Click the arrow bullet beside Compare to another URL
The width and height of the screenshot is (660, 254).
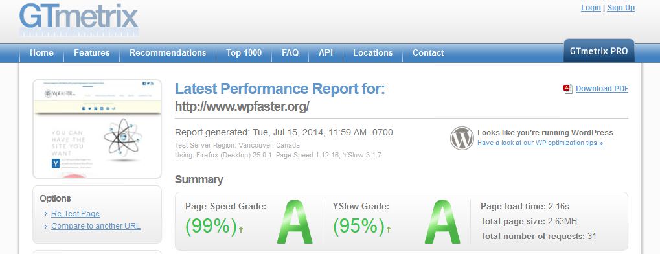click(46, 227)
